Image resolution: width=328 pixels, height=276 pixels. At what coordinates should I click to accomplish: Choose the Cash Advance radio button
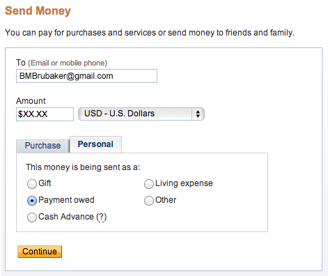tap(32, 217)
